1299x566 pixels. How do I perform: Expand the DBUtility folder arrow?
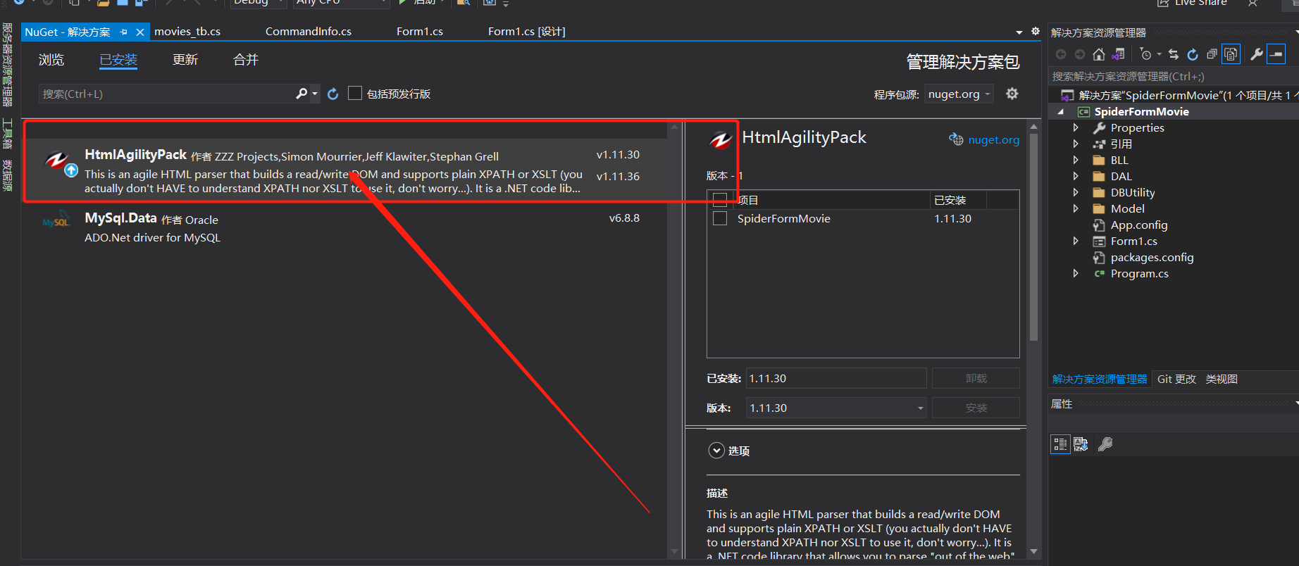click(x=1076, y=192)
